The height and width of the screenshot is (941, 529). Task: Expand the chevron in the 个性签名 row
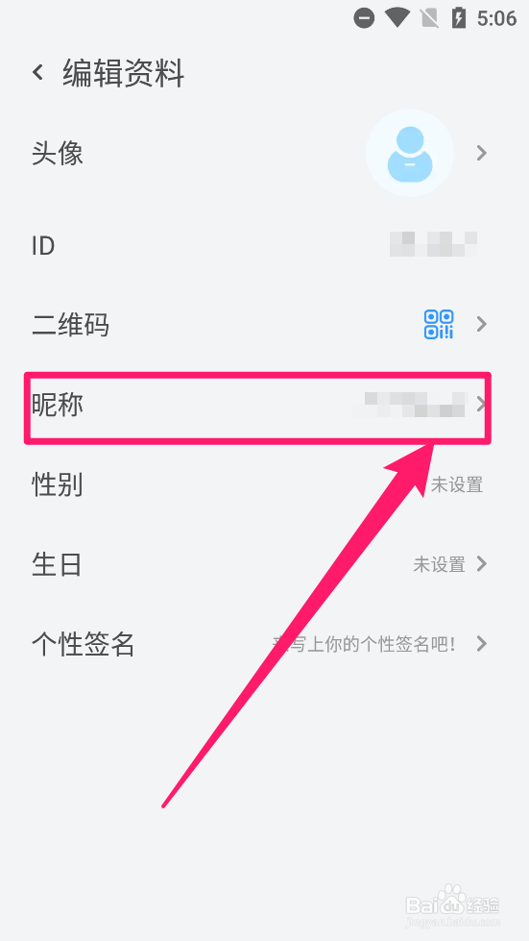coord(481,645)
